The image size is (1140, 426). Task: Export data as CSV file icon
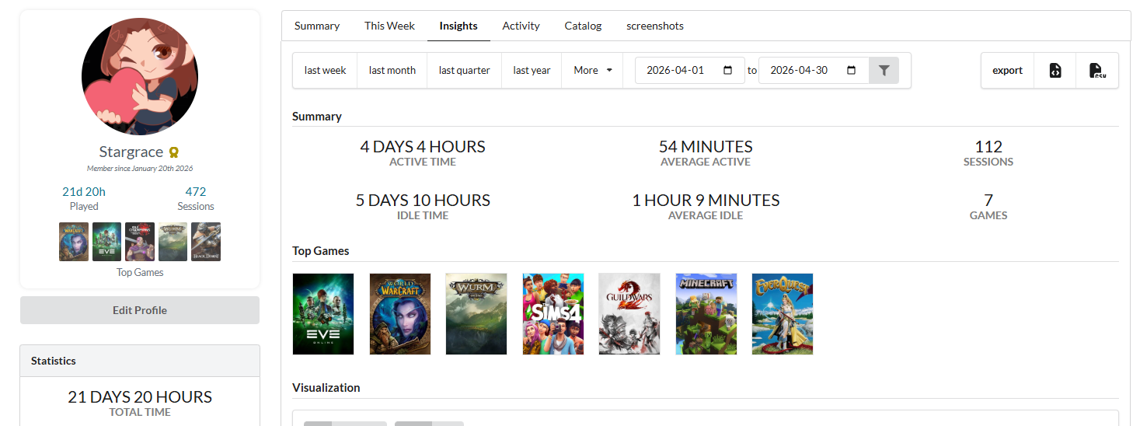tap(1097, 70)
